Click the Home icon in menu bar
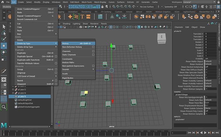The height and width of the screenshot is (137, 221). (3, 2)
